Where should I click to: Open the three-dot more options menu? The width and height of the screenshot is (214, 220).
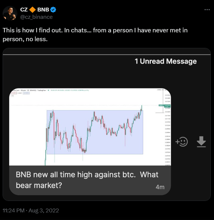coord(207,10)
